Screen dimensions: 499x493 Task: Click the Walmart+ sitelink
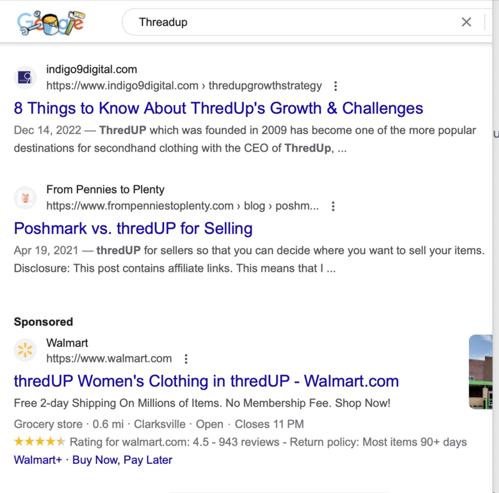click(x=38, y=460)
